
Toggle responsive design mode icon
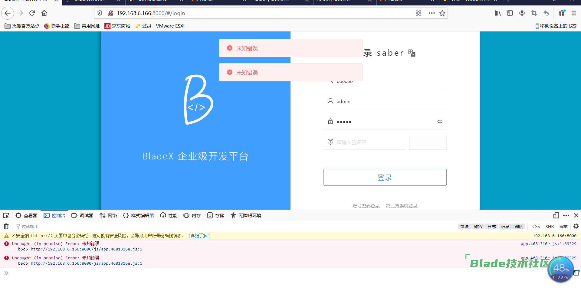556,215
